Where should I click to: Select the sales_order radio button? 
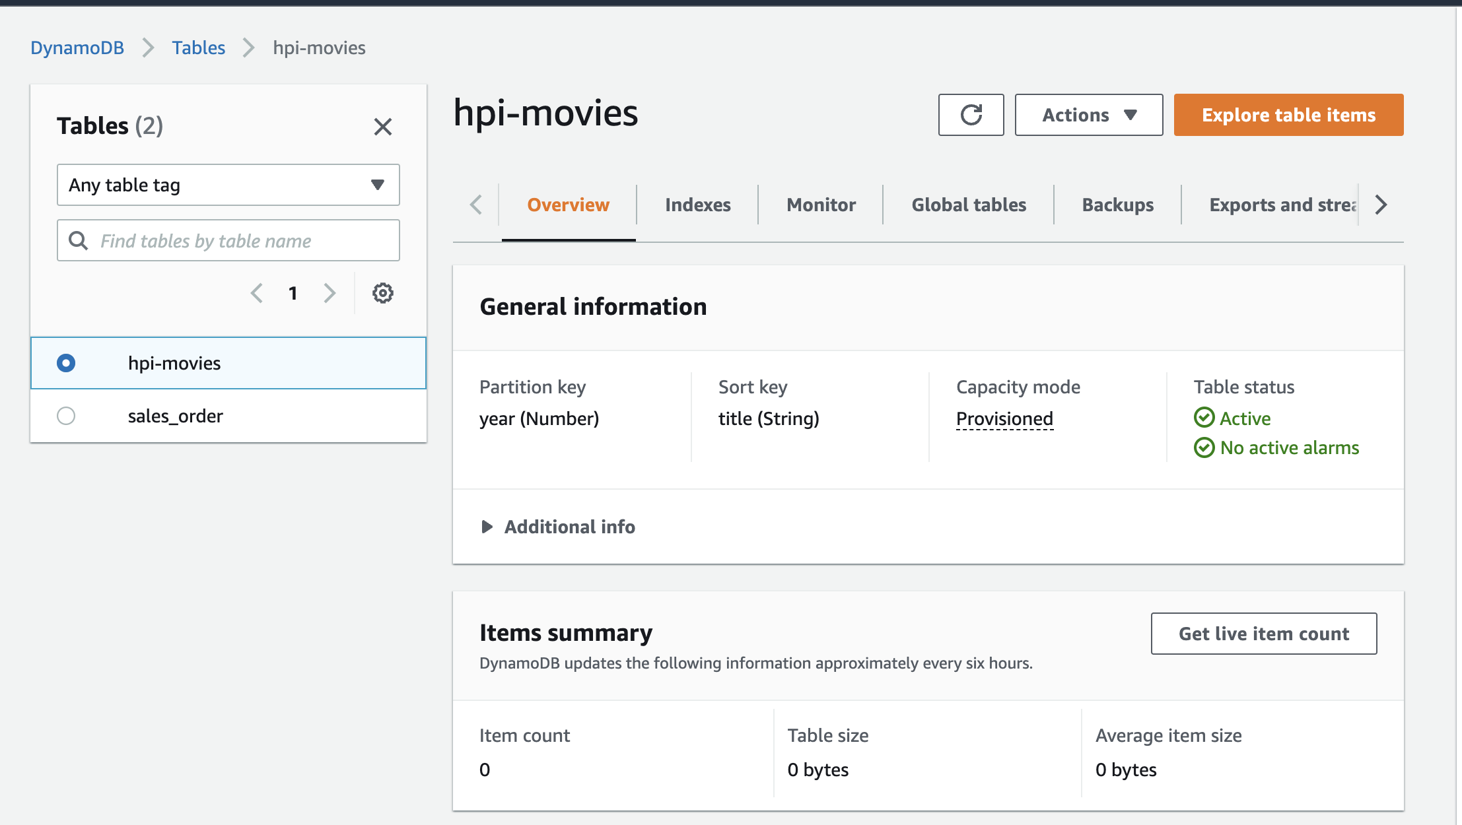point(66,416)
